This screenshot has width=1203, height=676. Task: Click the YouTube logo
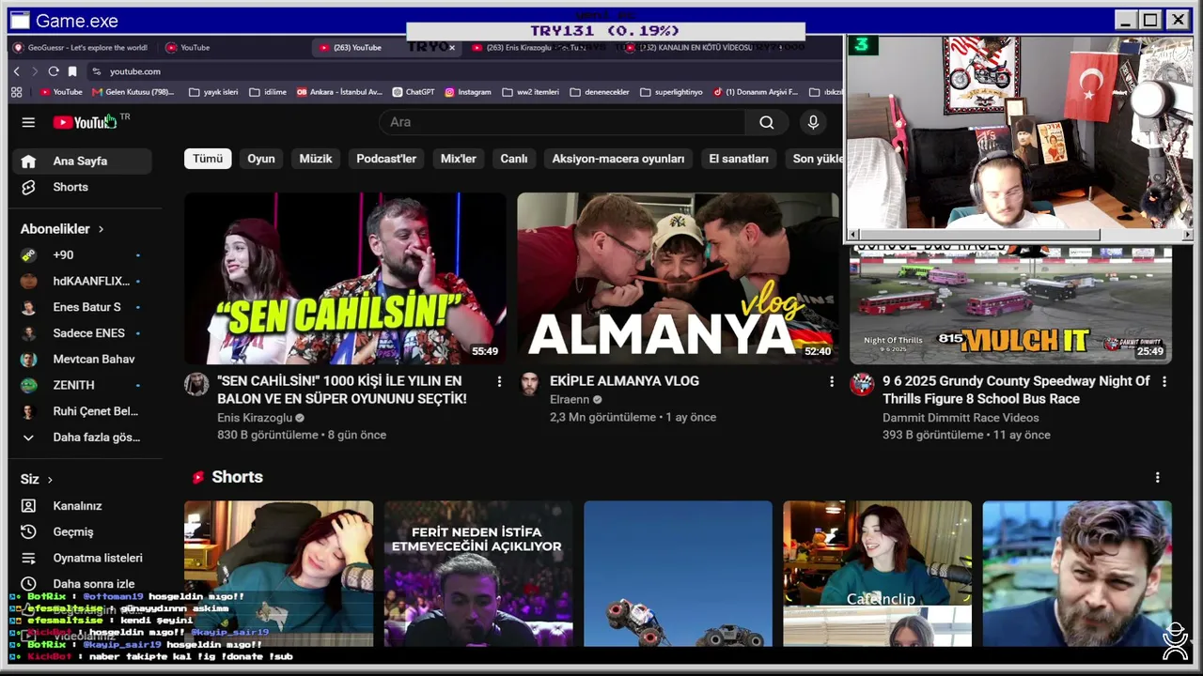85,122
